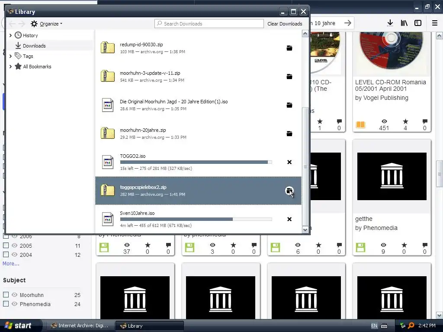The image size is (443, 332).
Task: Open the browser Downloads toolbar arrow
Action: pyautogui.click(x=390, y=23)
